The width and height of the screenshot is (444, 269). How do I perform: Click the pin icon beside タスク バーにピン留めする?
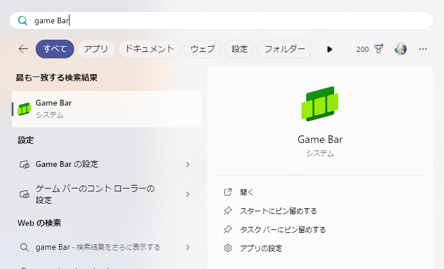228,229
